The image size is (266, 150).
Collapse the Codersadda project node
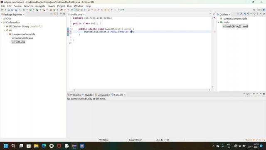(x=2, y=22)
